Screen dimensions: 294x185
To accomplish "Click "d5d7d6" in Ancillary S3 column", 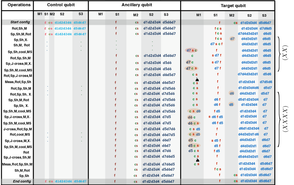I will click(x=169, y=129).
